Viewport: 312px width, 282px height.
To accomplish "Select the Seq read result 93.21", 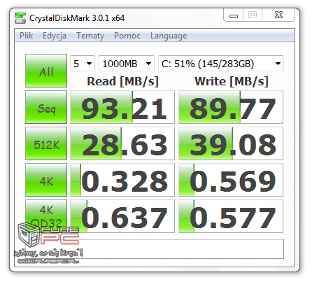I will coord(122,107).
